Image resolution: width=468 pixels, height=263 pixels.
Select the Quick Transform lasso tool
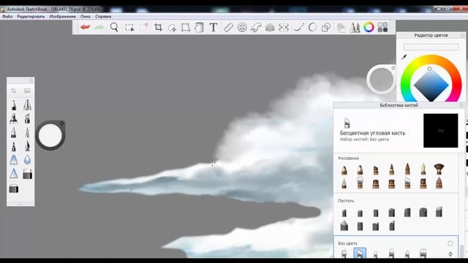[x=173, y=28]
